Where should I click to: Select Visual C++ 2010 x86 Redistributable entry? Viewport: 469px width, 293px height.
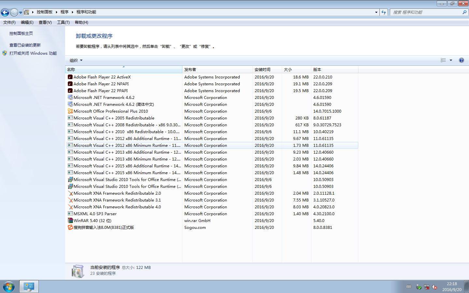(x=212, y=132)
